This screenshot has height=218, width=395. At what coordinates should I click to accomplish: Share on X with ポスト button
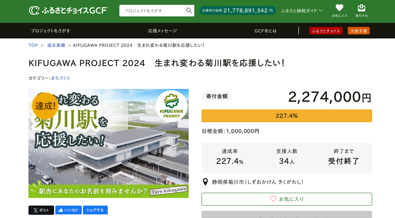click(41, 210)
